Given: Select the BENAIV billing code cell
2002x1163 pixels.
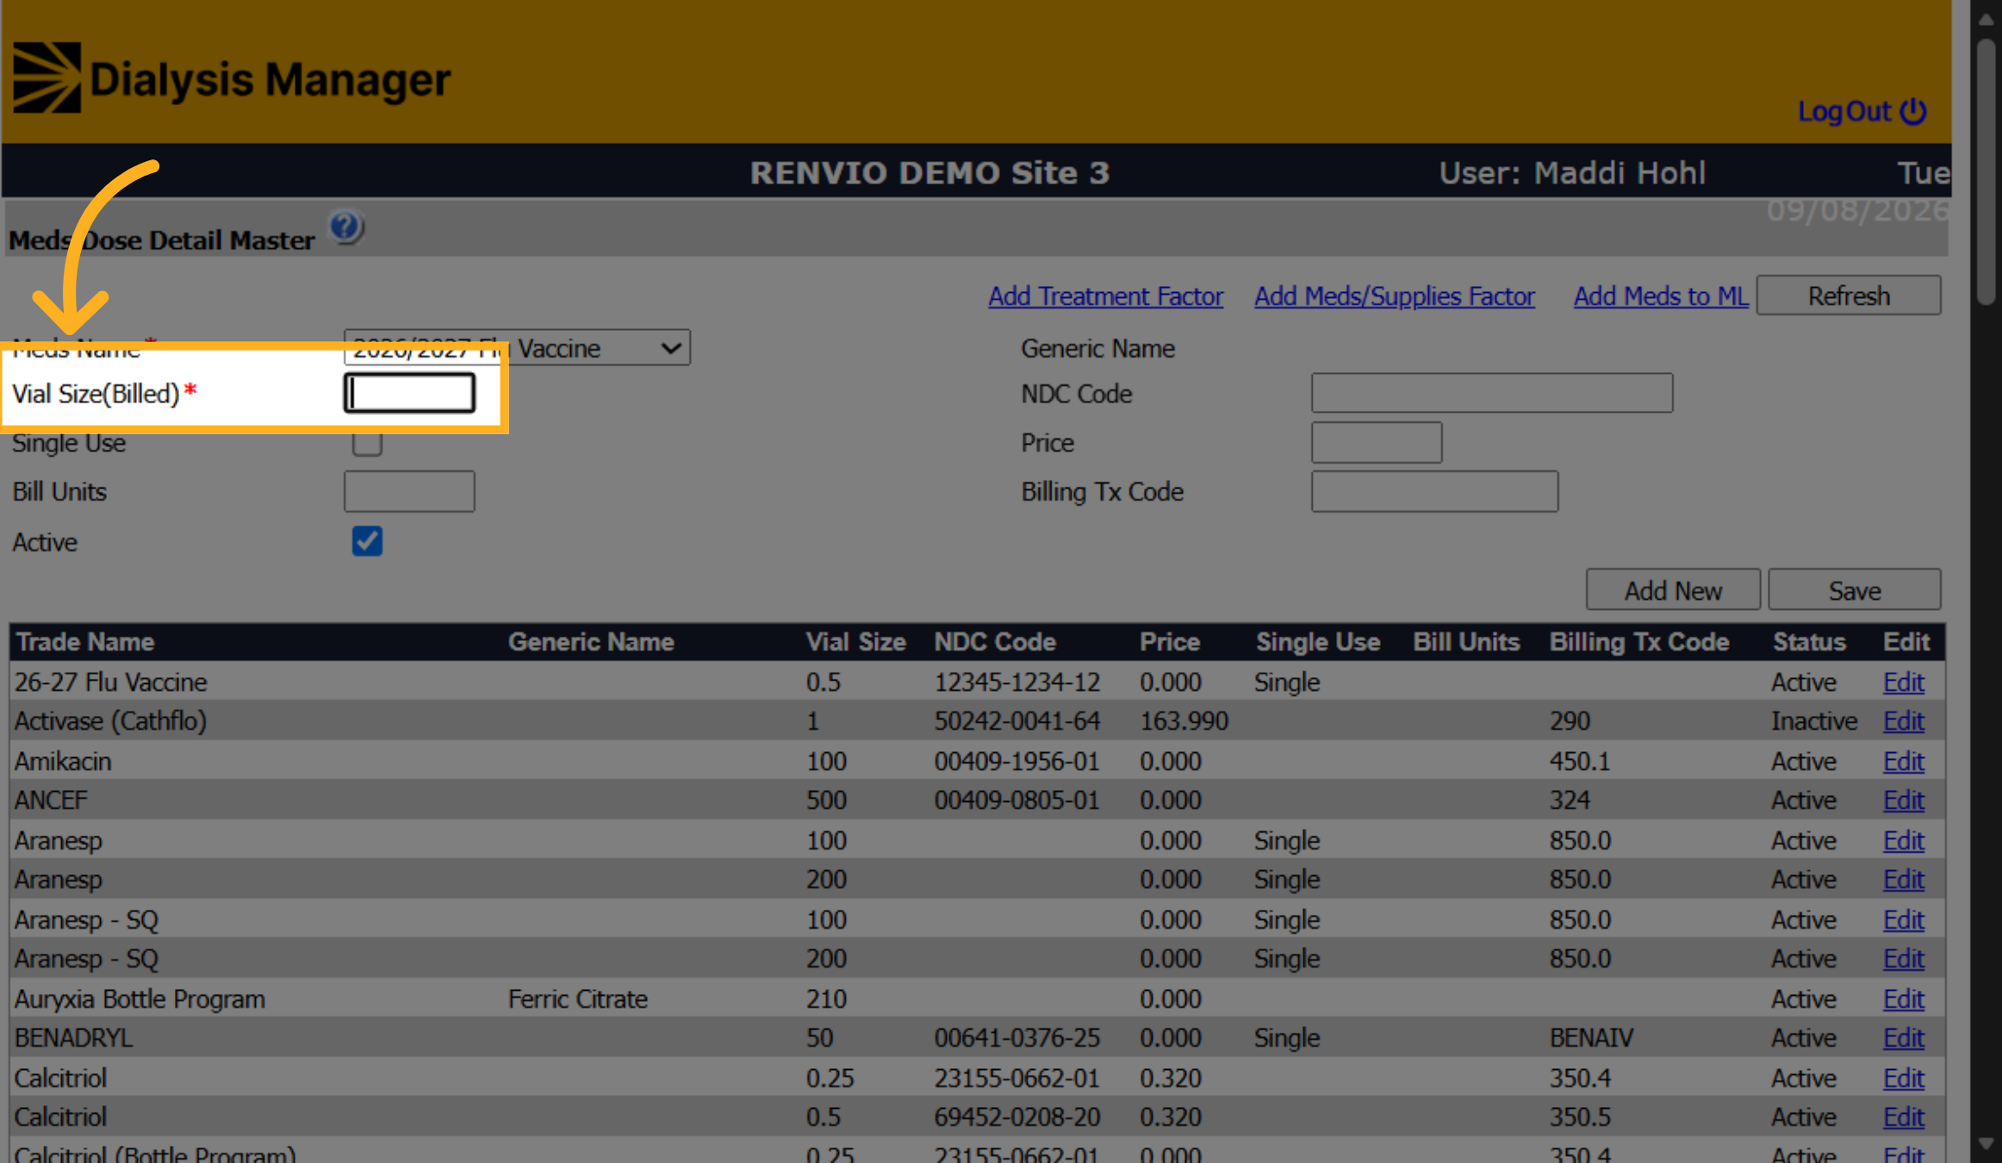Looking at the screenshot, I should [1591, 1038].
